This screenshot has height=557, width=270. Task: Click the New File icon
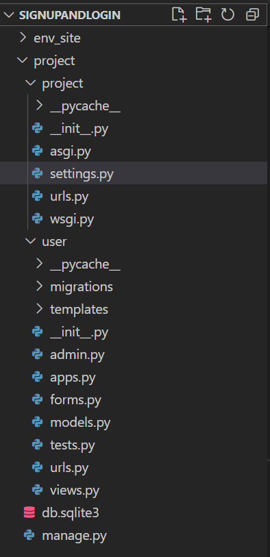pyautogui.click(x=179, y=14)
